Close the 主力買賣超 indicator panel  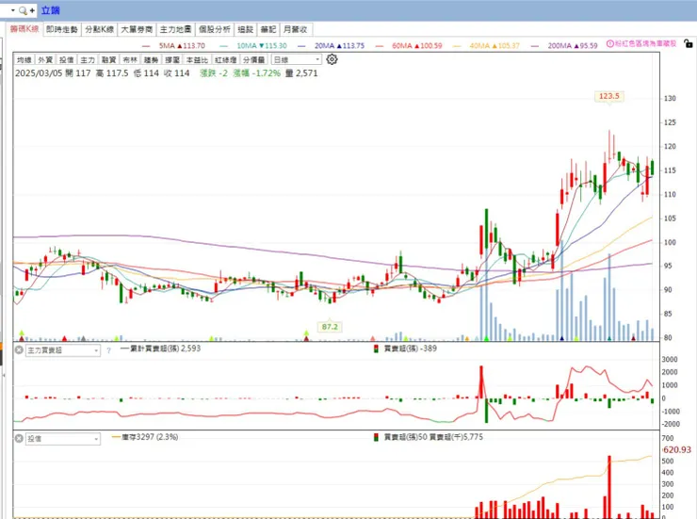[x=19, y=350]
